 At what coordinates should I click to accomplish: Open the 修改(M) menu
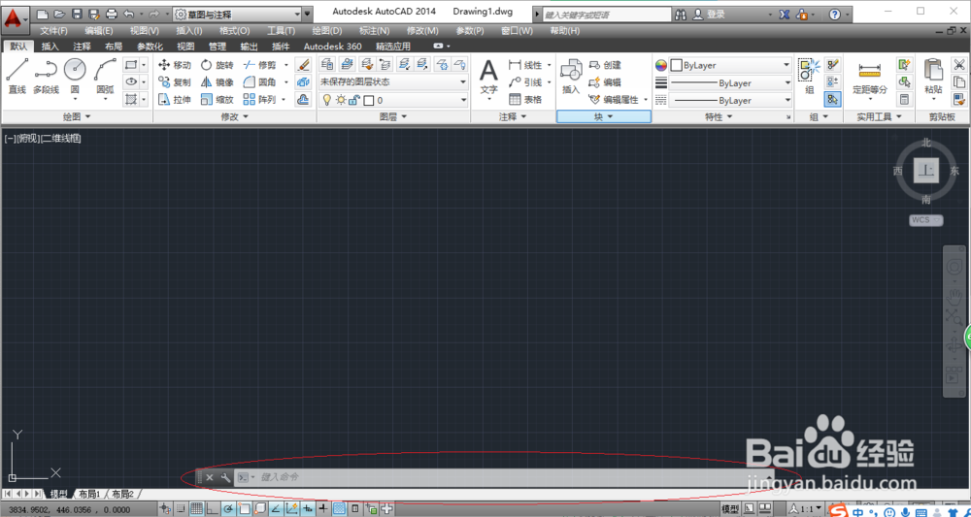click(x=422, y=31)
